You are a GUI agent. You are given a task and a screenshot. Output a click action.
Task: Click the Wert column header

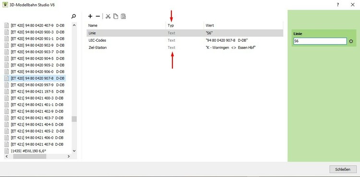(x=210, y=25)
